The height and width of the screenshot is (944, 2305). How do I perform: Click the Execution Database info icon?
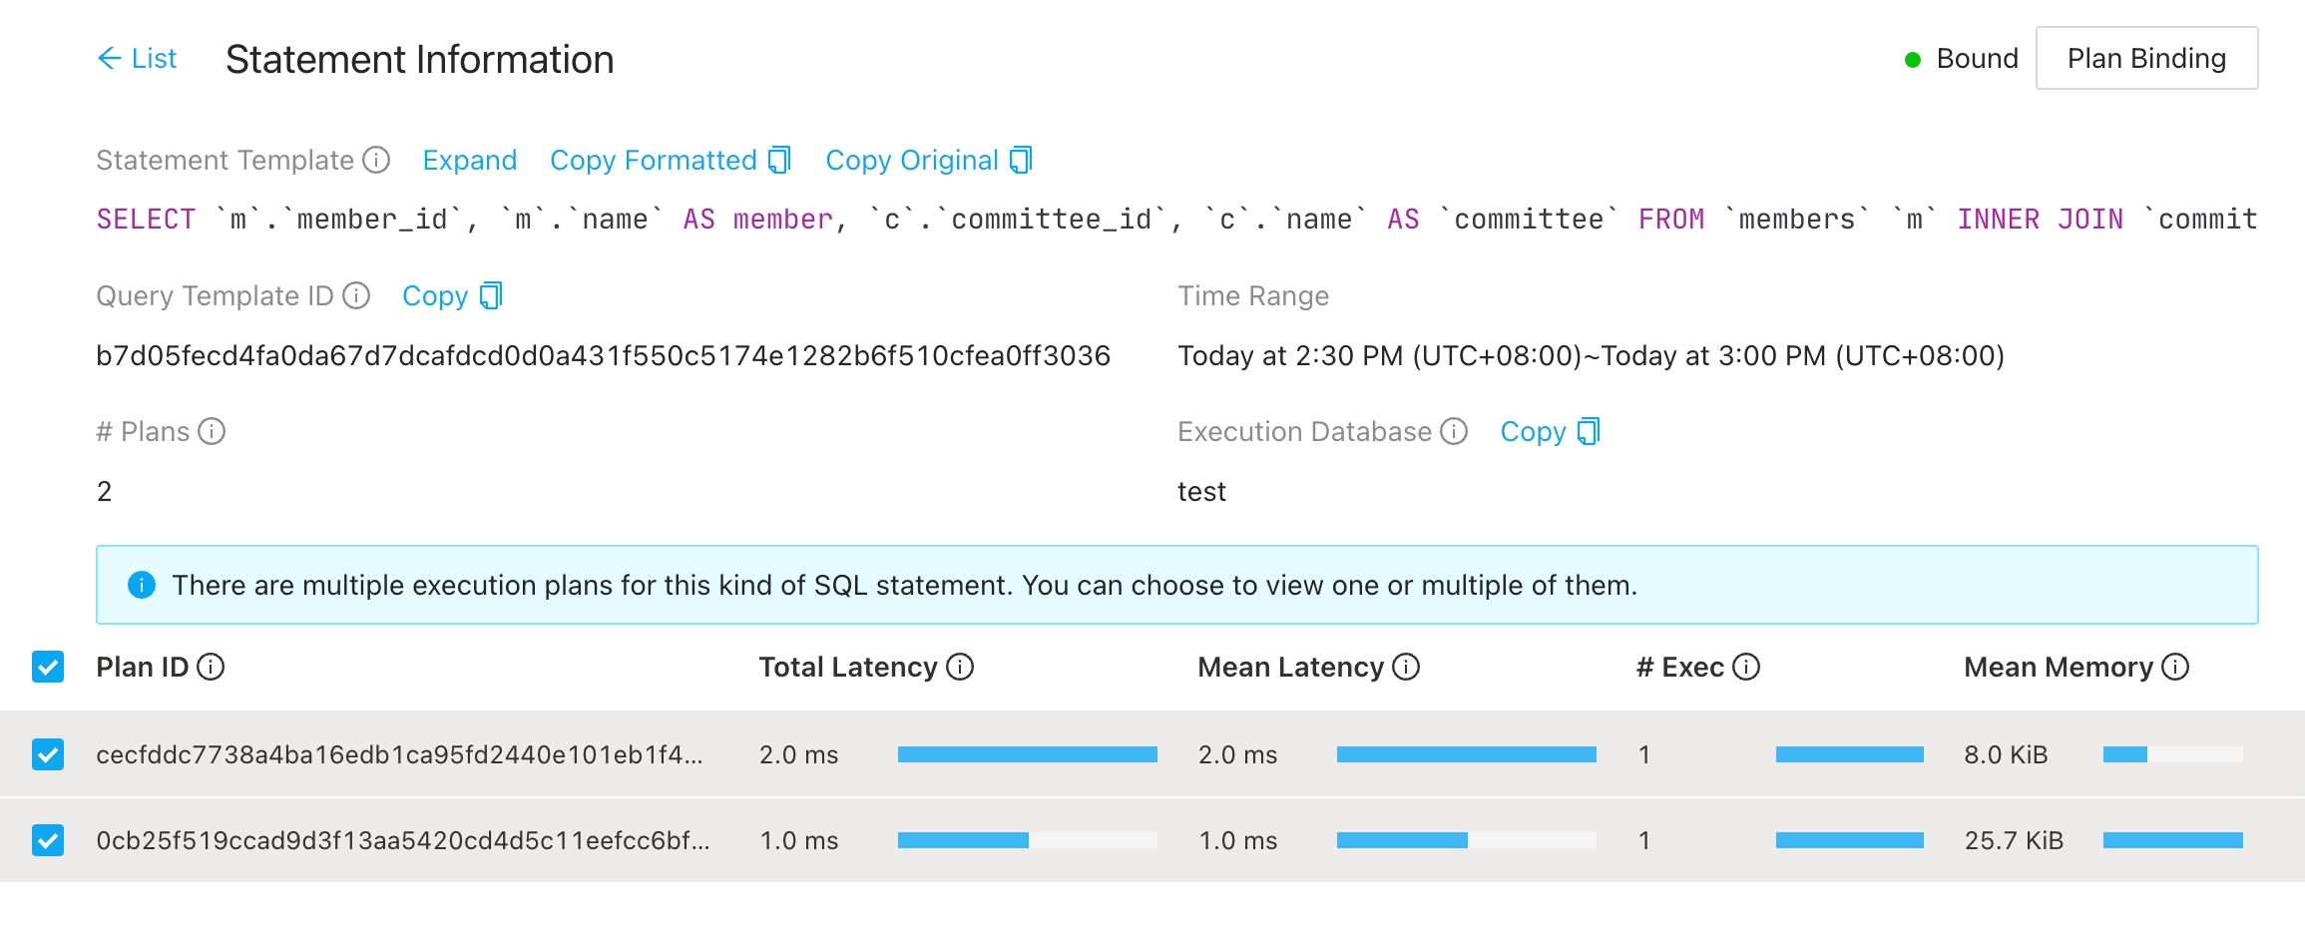pyautogui.click(x=1454, y=431)
